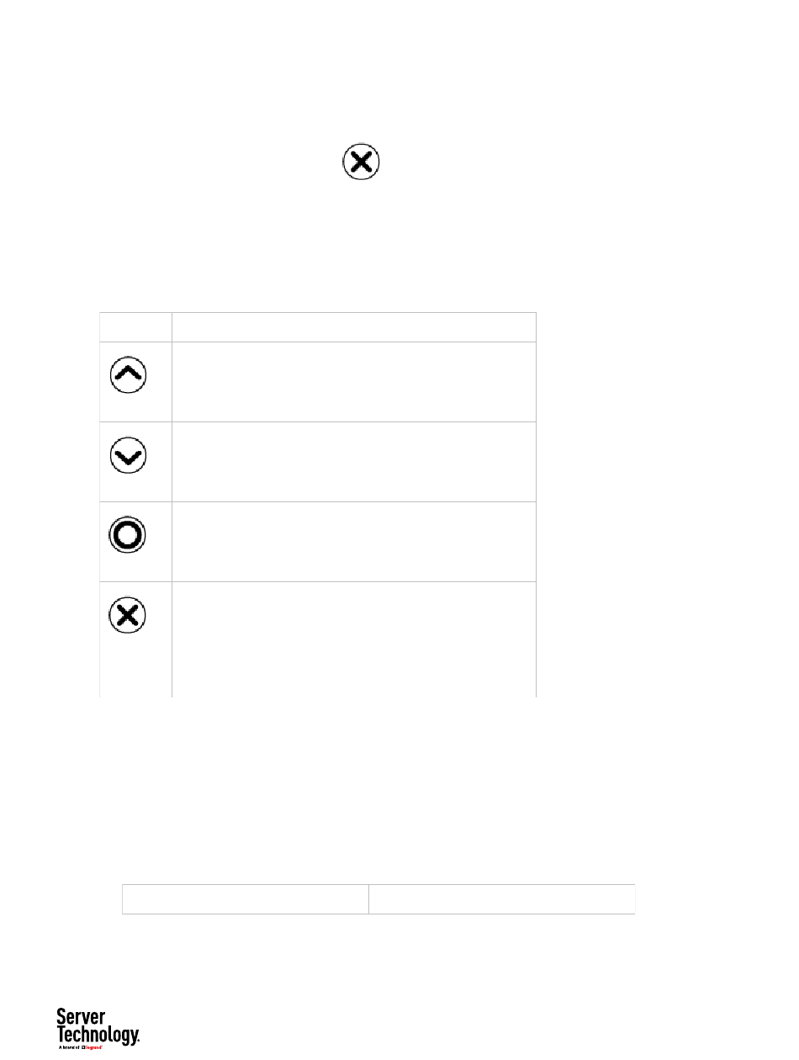Click the divider between icon and description columns

(172, 505)
